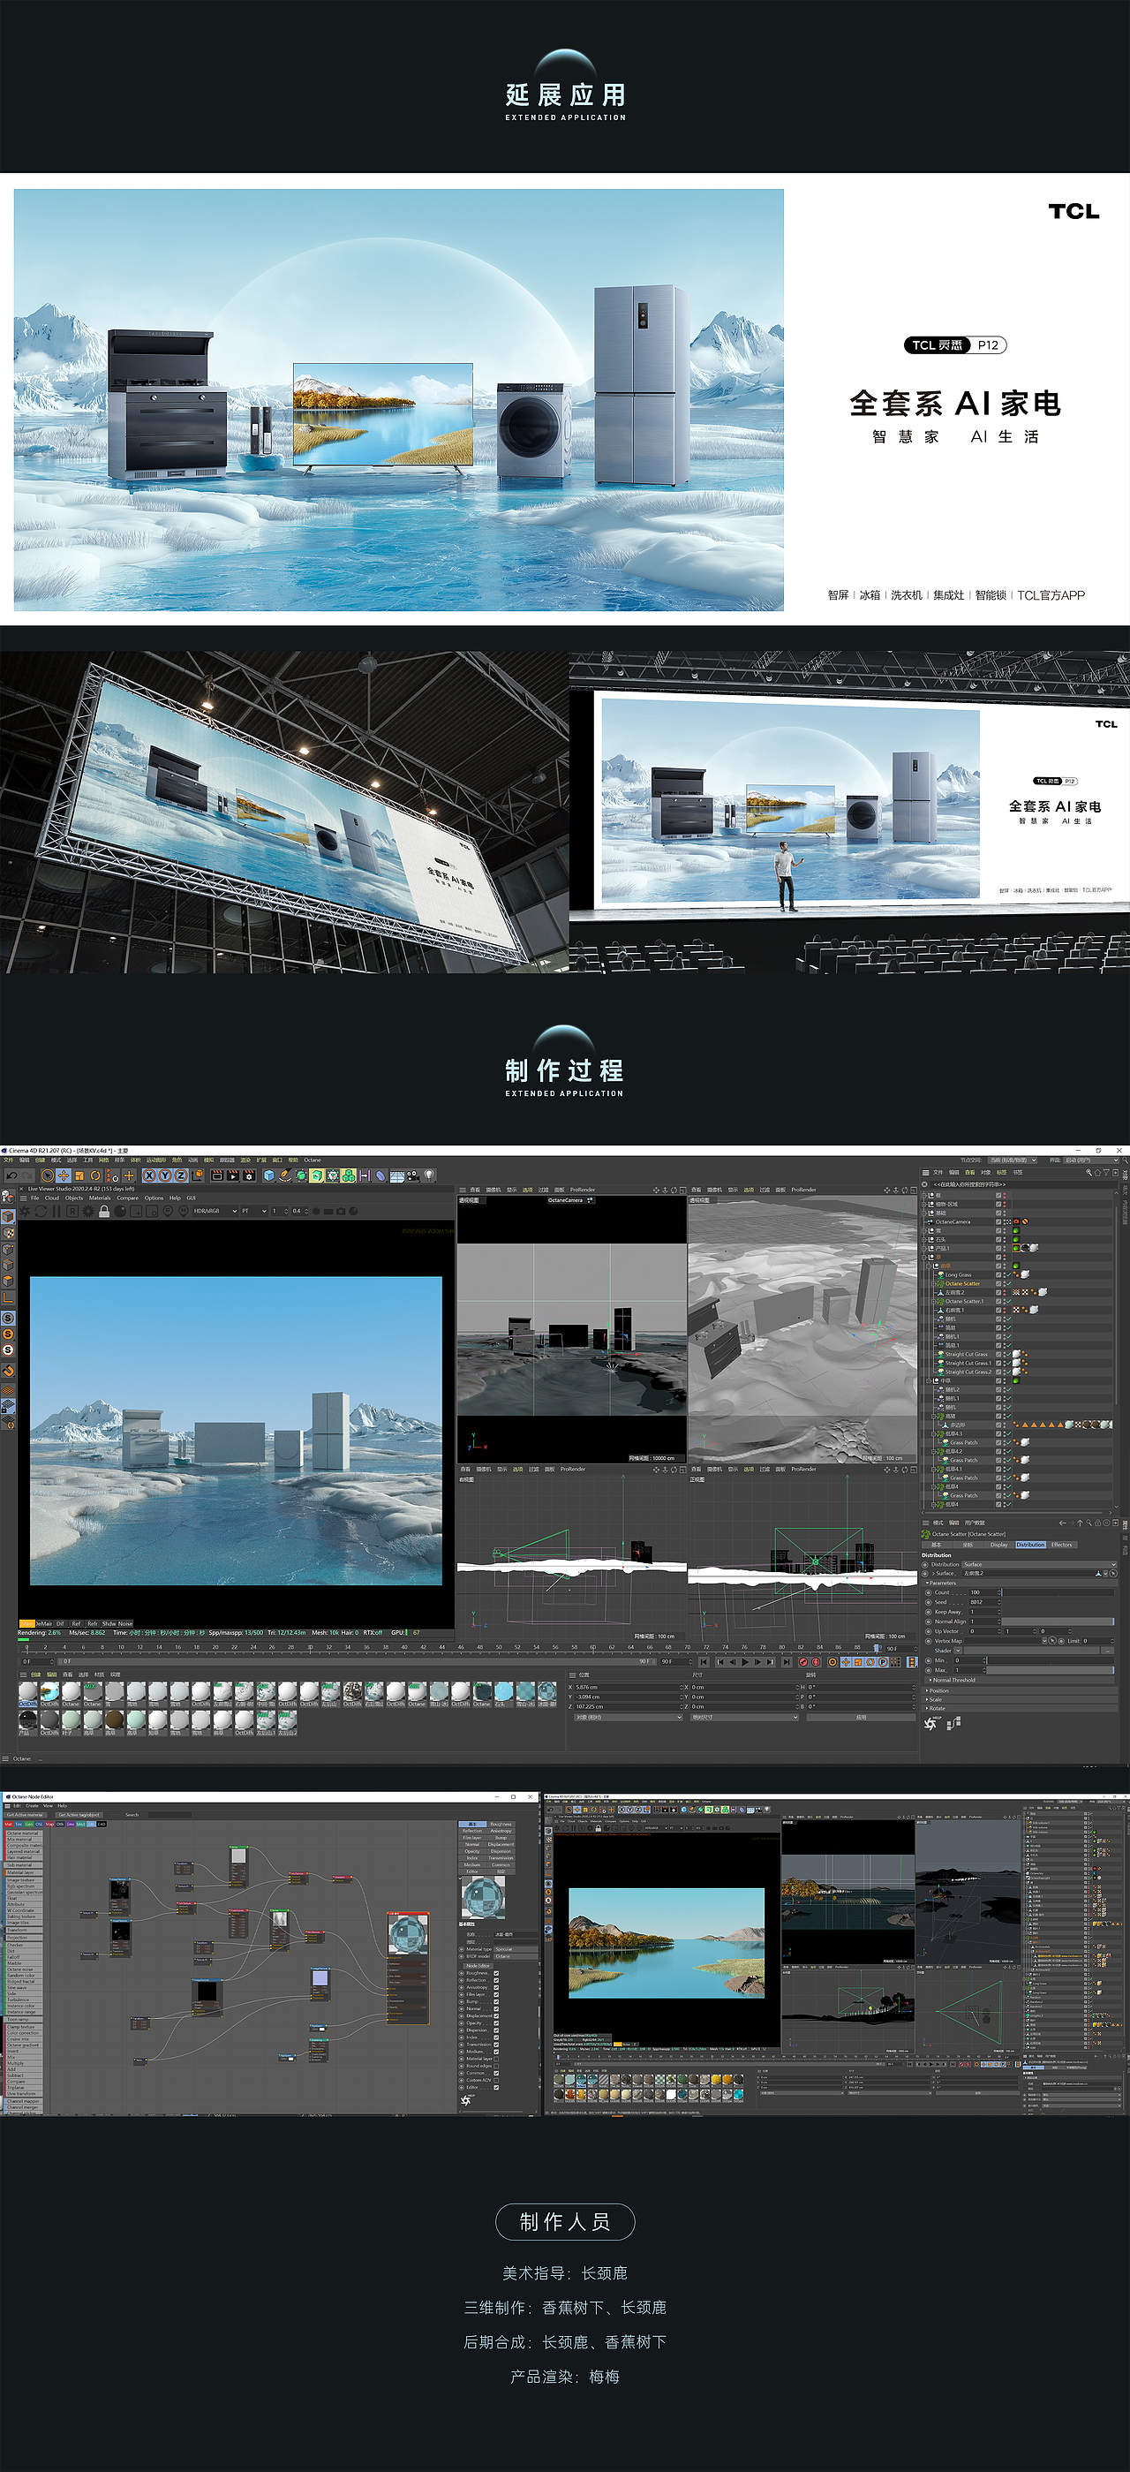The width and height of the screenshot is (1130, 2472).
Task: Click the Light bulb icon in toolbar
Action: click(x=430, y=1176)
